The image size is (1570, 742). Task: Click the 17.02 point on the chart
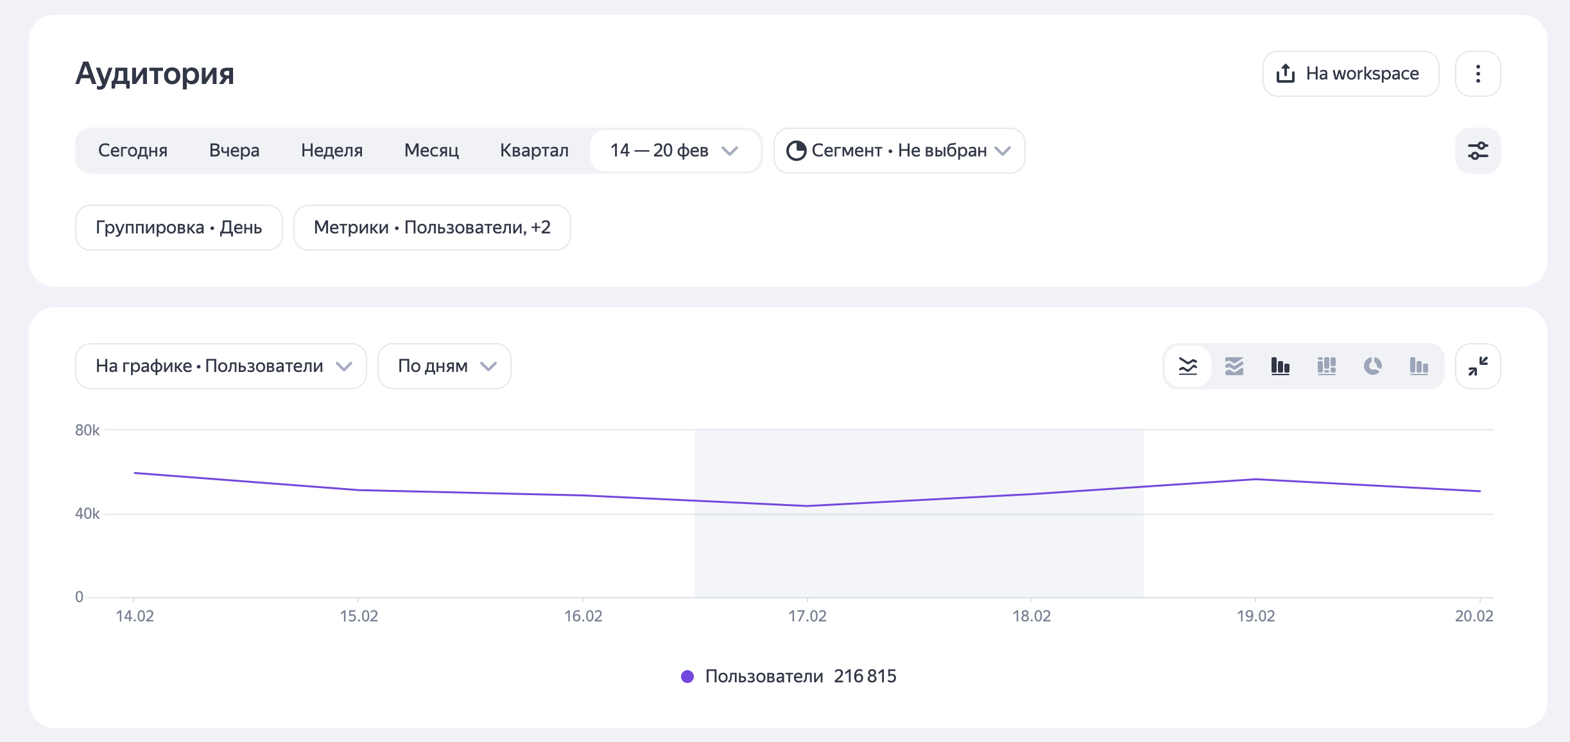click(x=807, y=506)
